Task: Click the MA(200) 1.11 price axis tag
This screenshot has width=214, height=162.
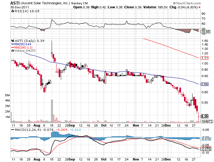Action: (204, 58)
